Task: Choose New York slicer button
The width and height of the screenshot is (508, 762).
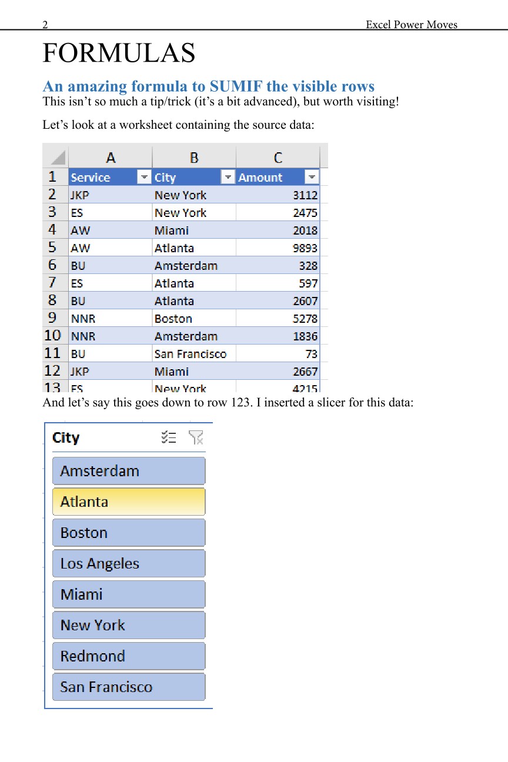Action: coord(129,625)
